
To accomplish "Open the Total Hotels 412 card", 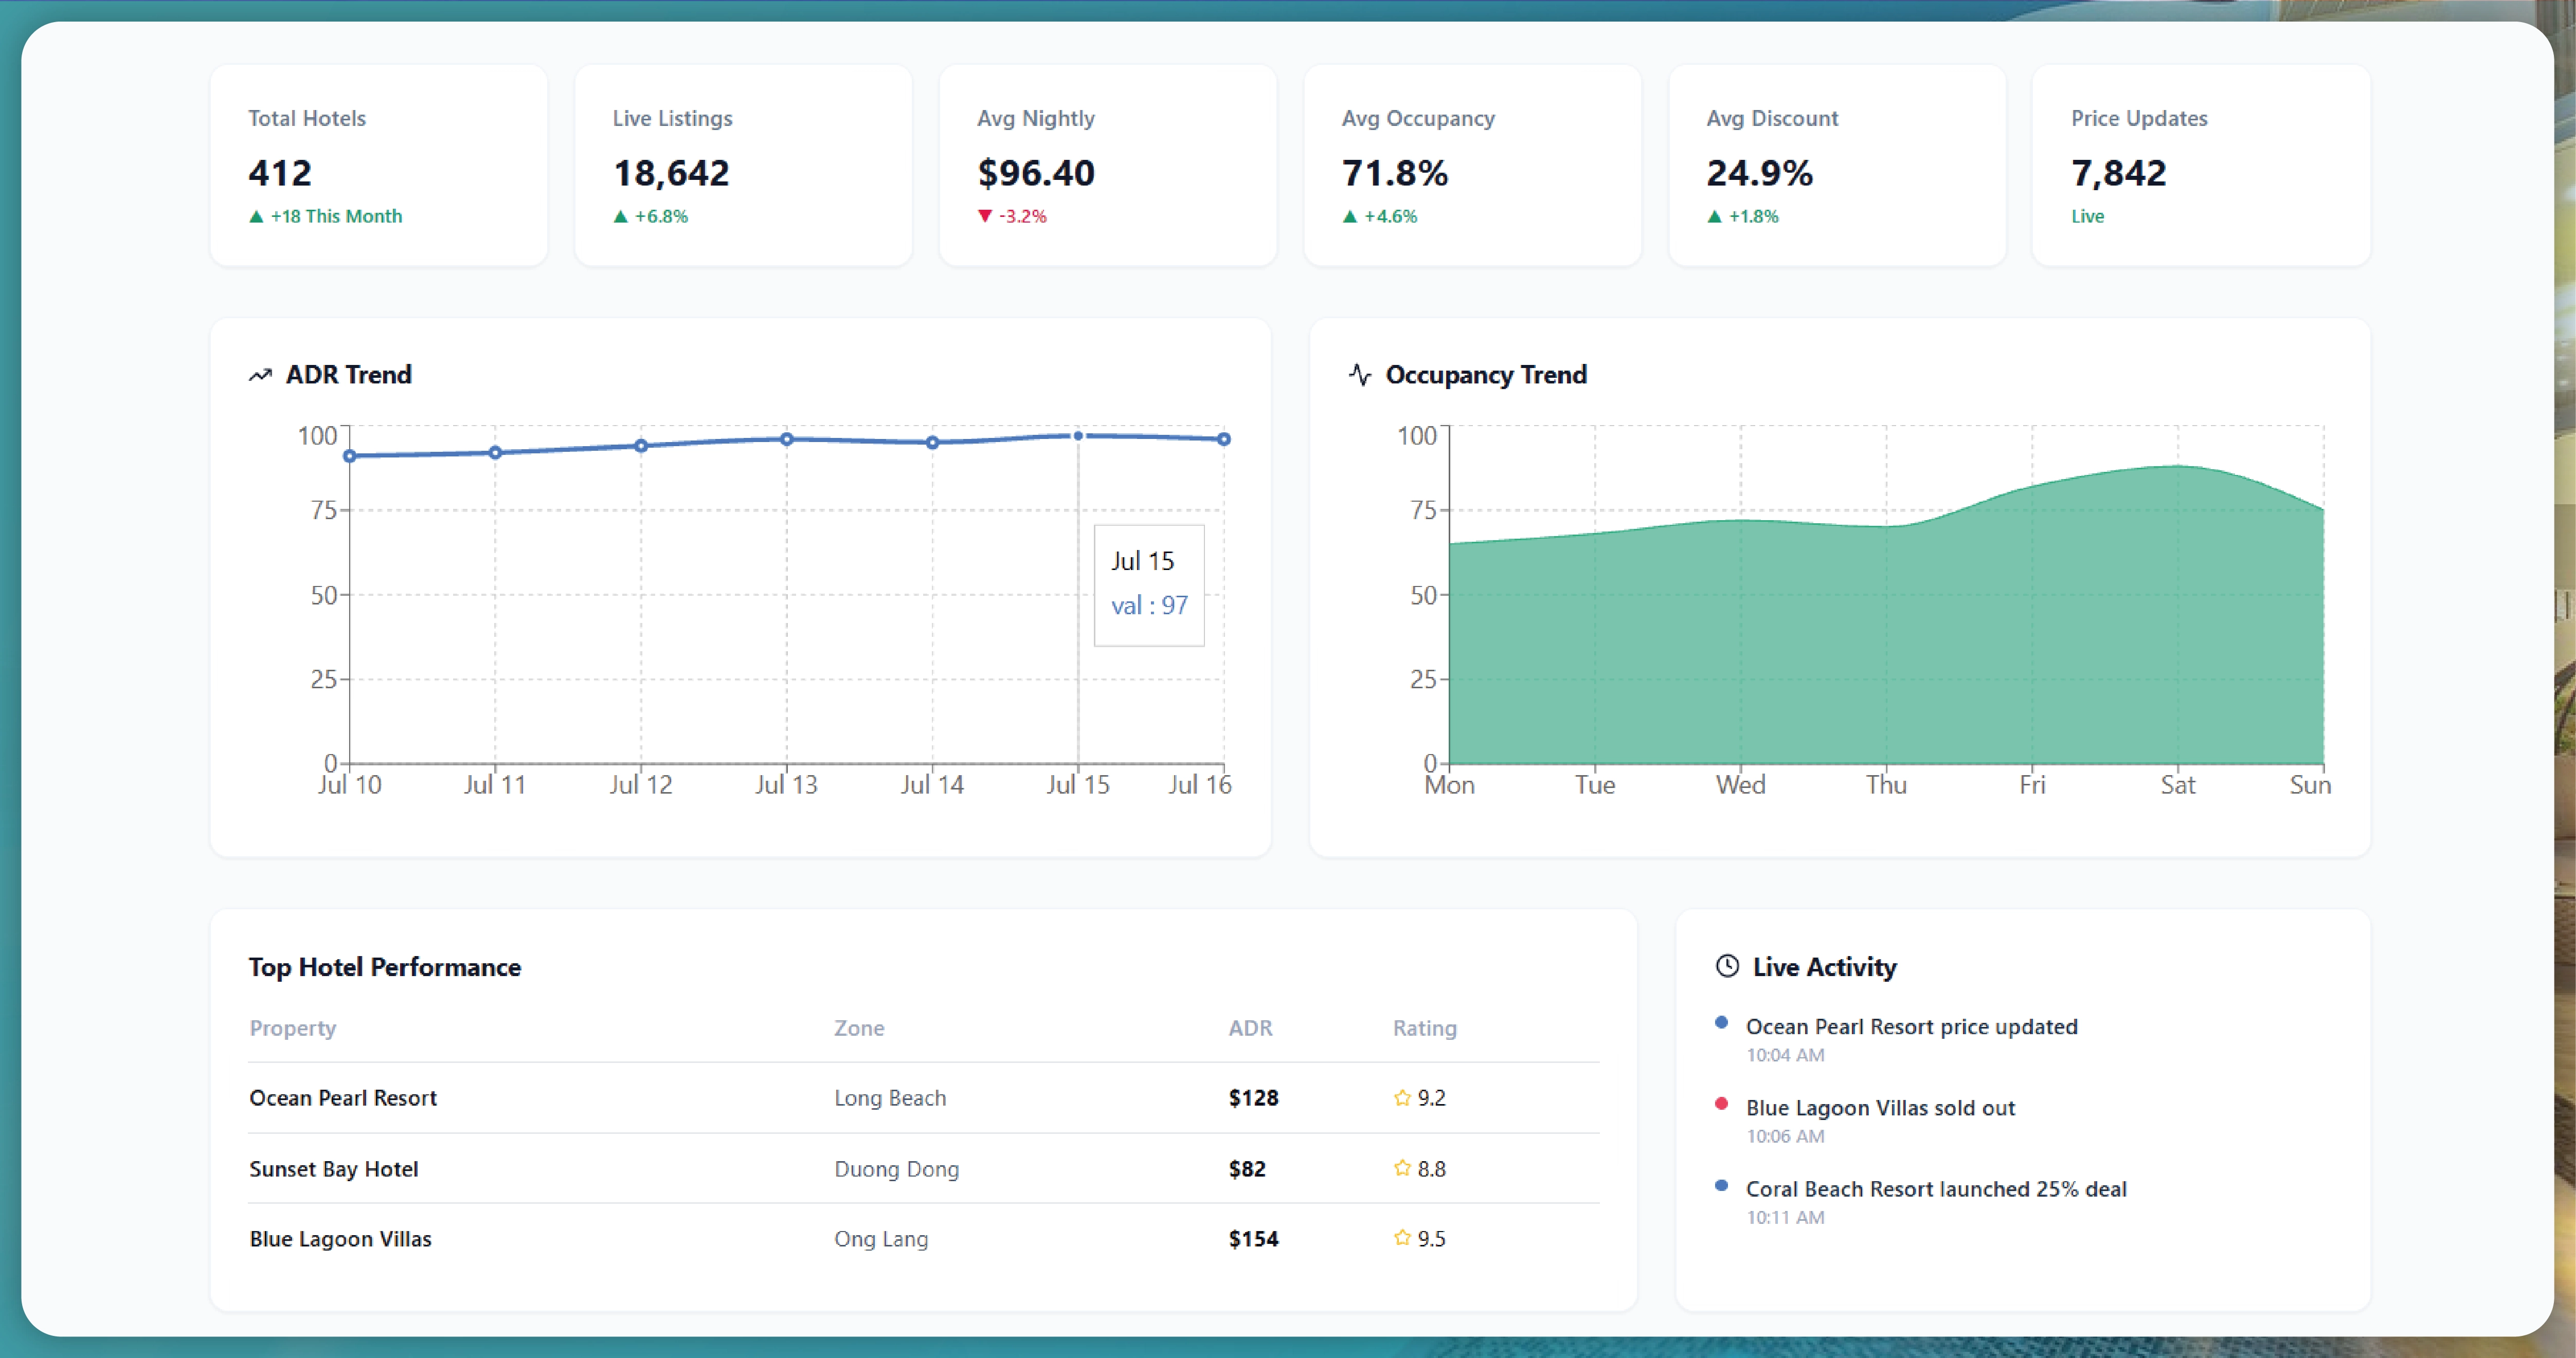I will coord(379,166).
